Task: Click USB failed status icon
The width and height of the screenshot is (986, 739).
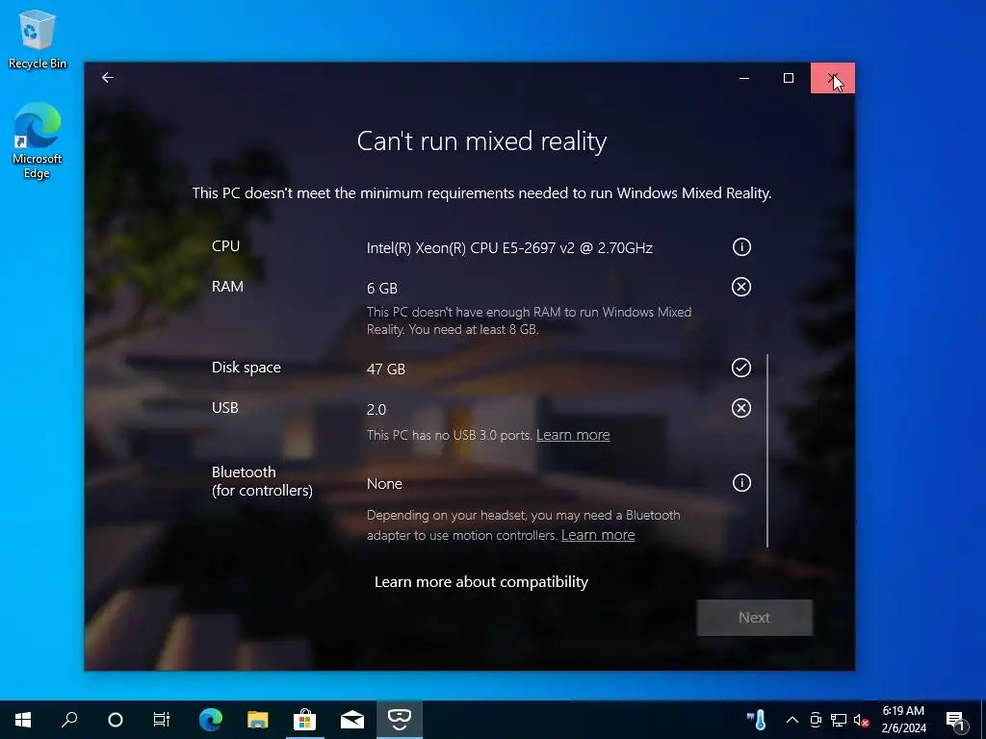Action: click(x=741, y=408)
